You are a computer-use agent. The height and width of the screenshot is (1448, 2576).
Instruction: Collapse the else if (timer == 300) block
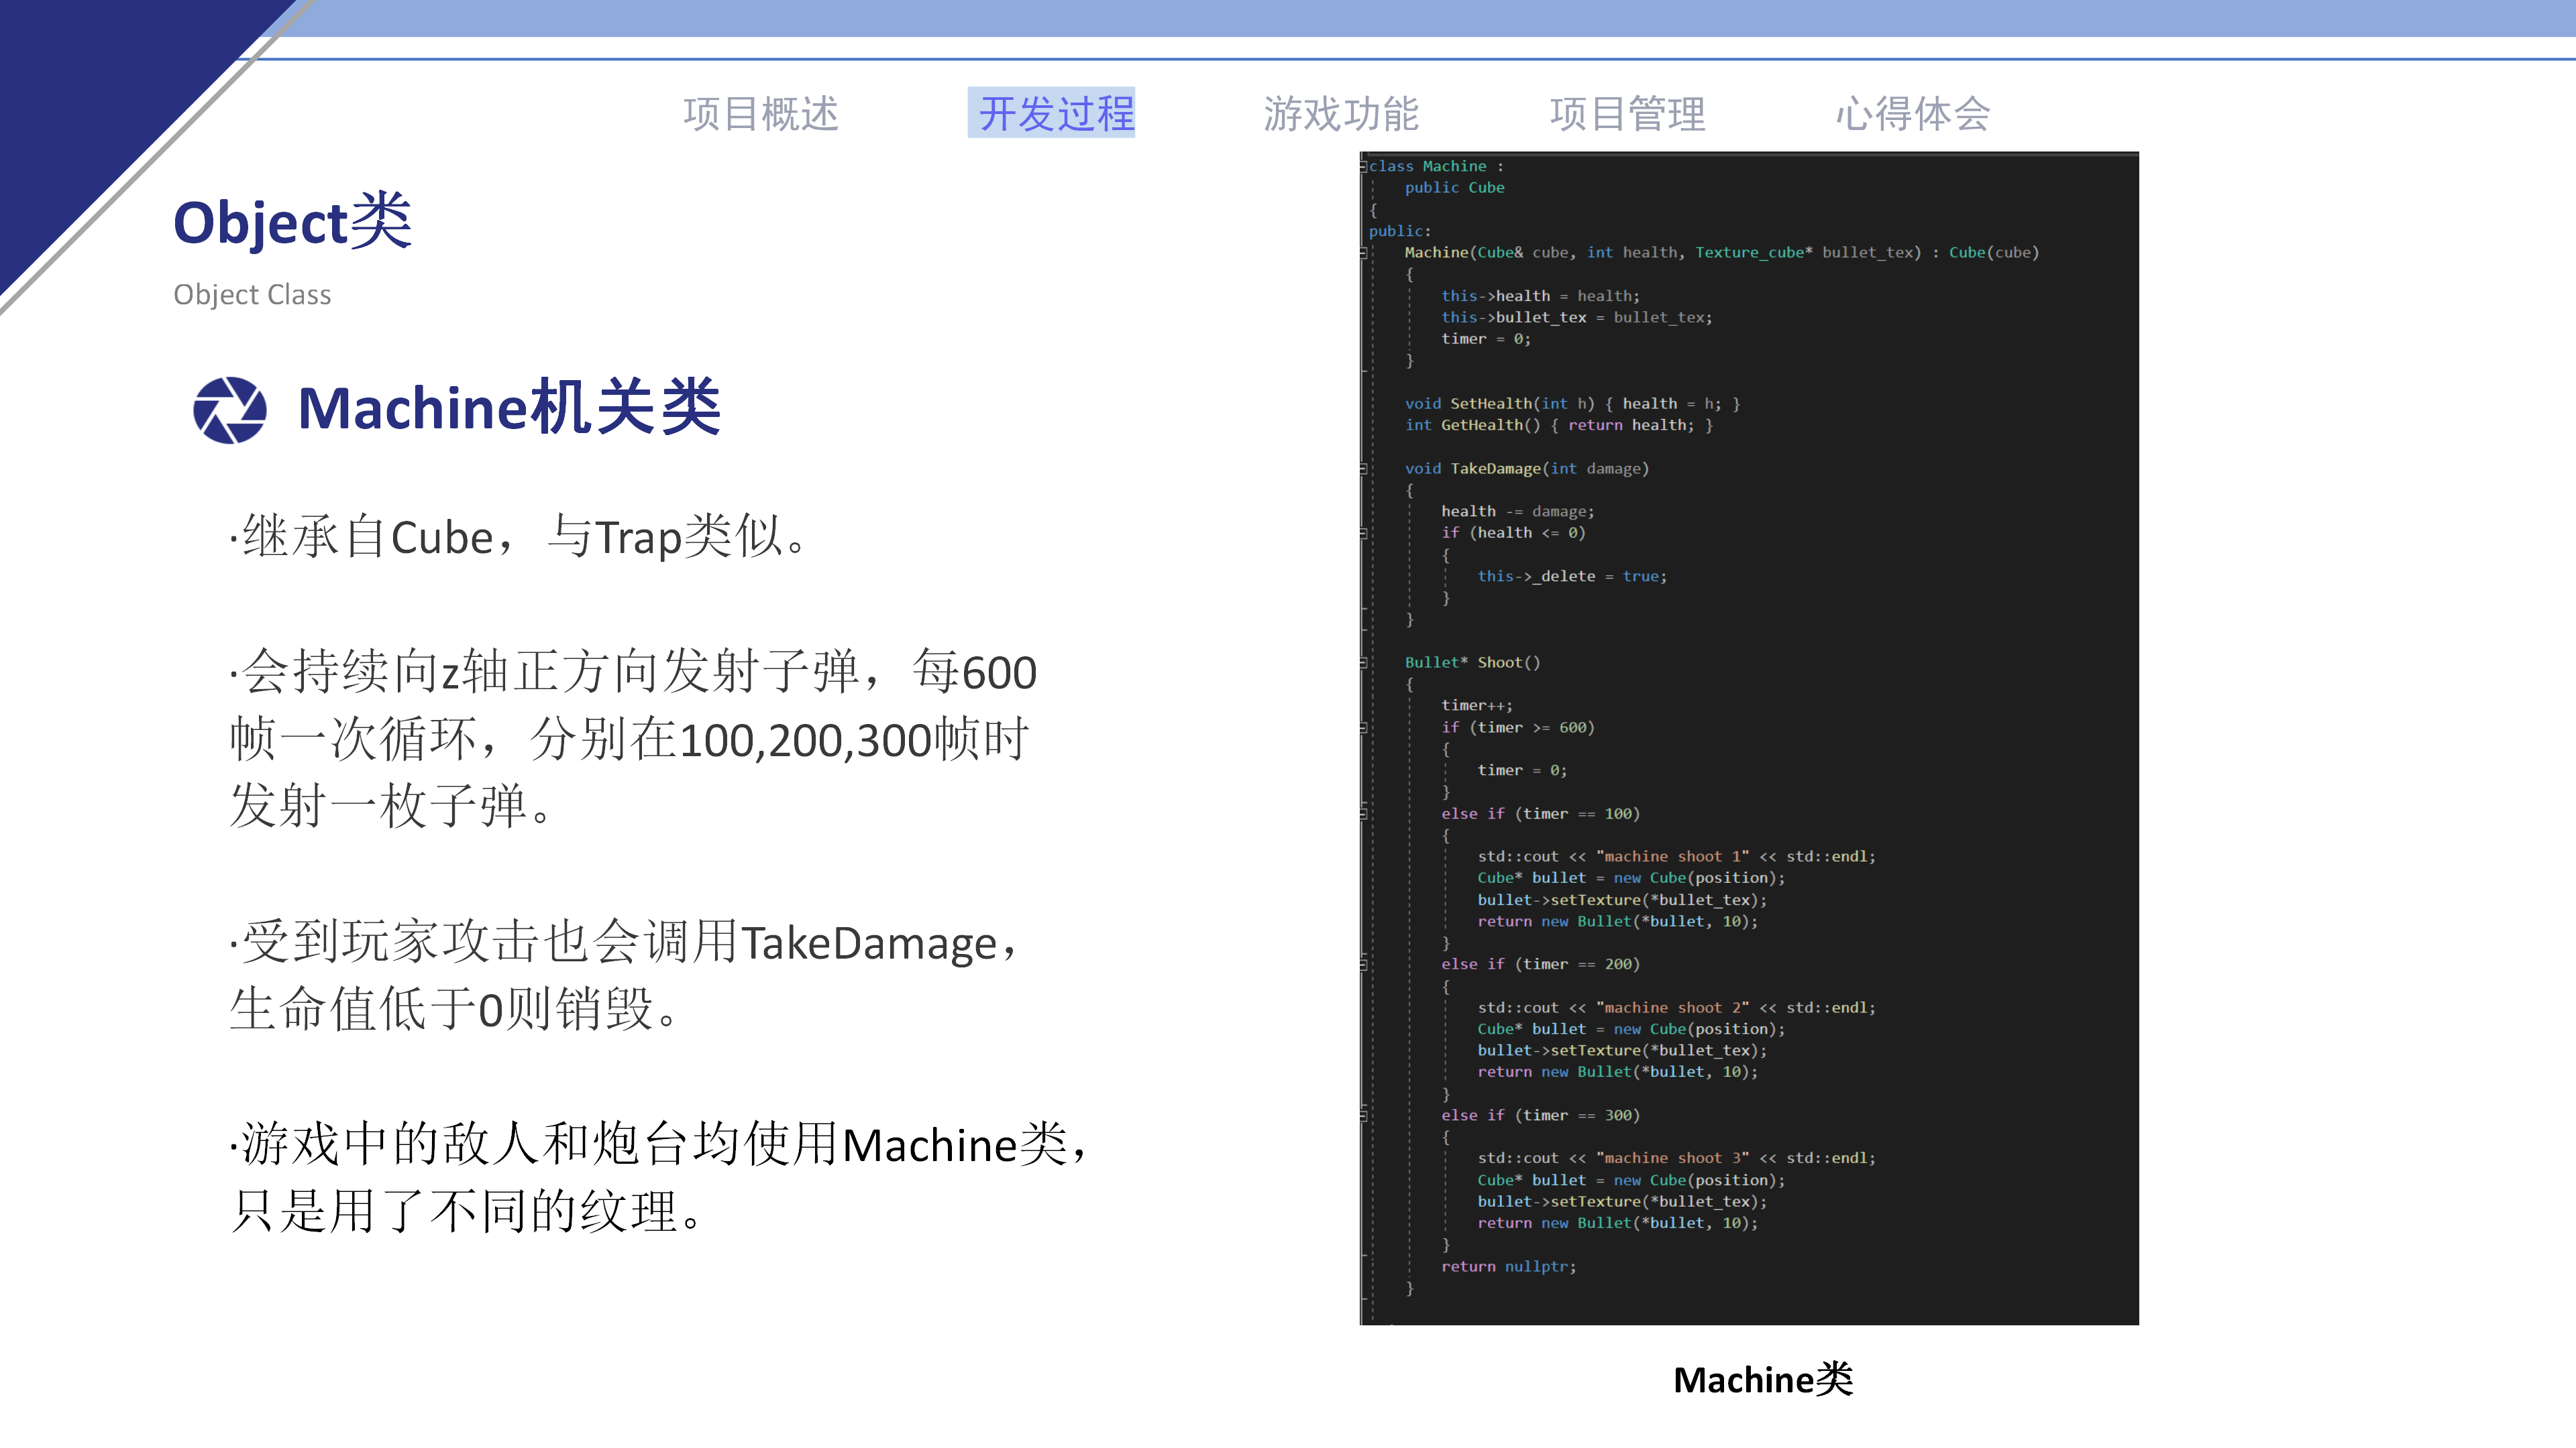pos(1363,1115)
